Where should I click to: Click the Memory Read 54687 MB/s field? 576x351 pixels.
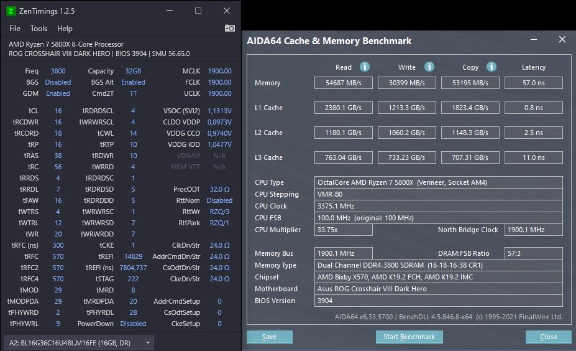(x=344, y=83)
